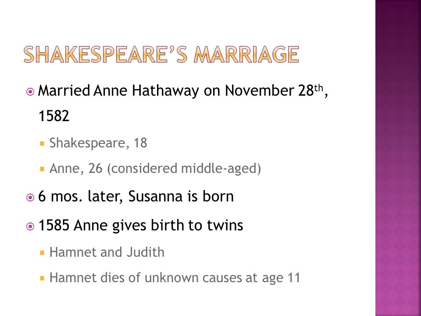Select the Hamnet and Judith text
Viewport: 421px width, 316px height.
pos(107,252)
